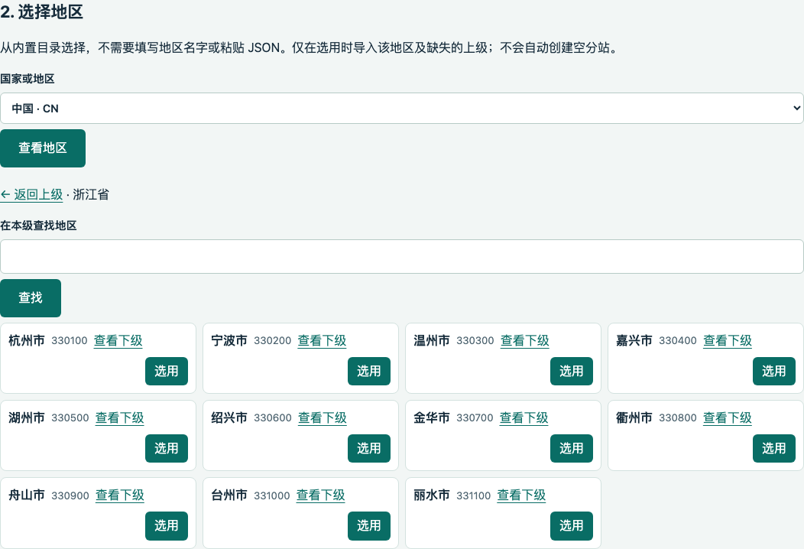Viewport: 804px width, 549px height.
Task: Focus the 在本级查找地区 search field
Action: coord(401,257)
